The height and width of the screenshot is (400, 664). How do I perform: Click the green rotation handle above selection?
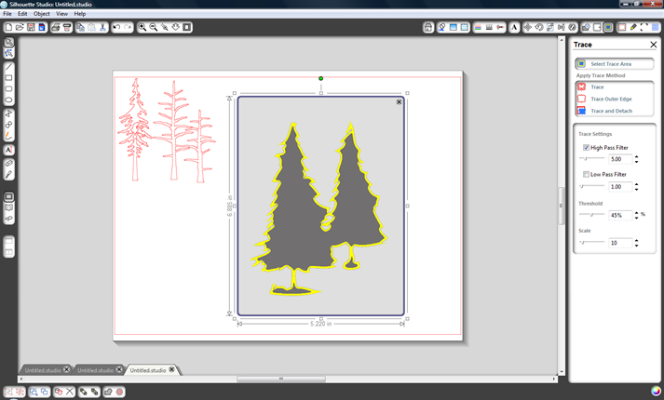click(321, 78)
